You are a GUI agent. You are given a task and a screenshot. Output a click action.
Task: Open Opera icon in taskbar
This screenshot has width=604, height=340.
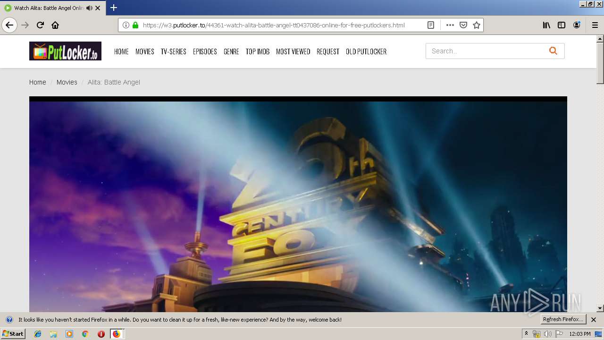coord(101,334)
